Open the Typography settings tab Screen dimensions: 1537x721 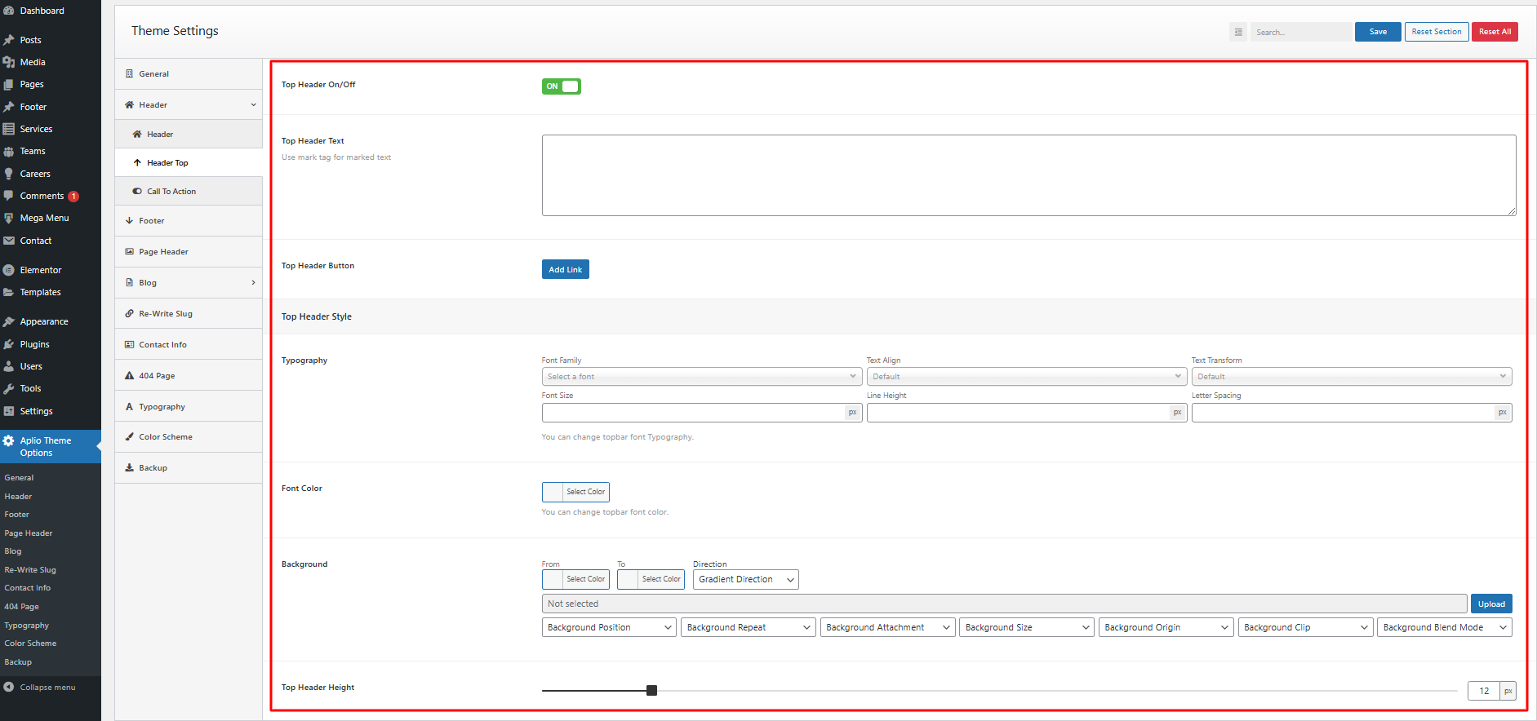click(189, 406)
